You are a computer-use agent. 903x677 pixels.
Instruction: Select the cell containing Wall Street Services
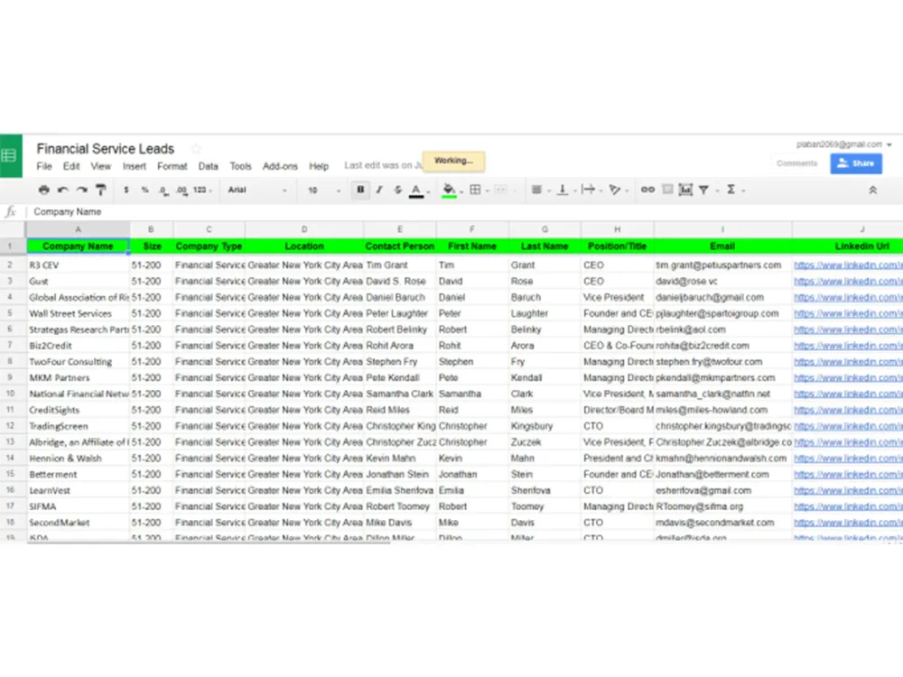coord(78,314)
